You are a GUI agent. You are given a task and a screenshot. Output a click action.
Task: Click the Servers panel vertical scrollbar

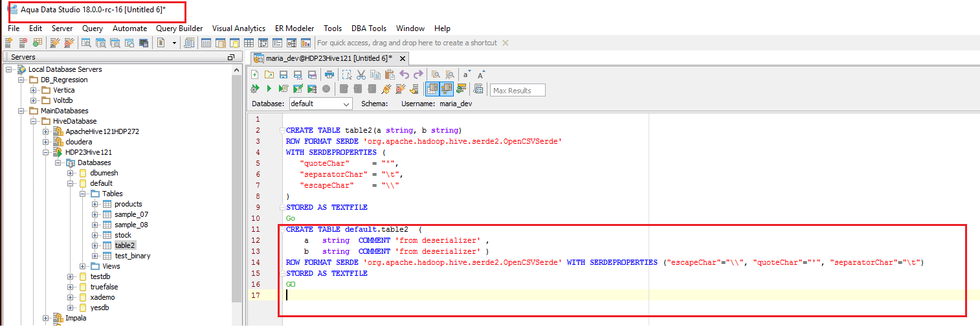coord(237,188)
